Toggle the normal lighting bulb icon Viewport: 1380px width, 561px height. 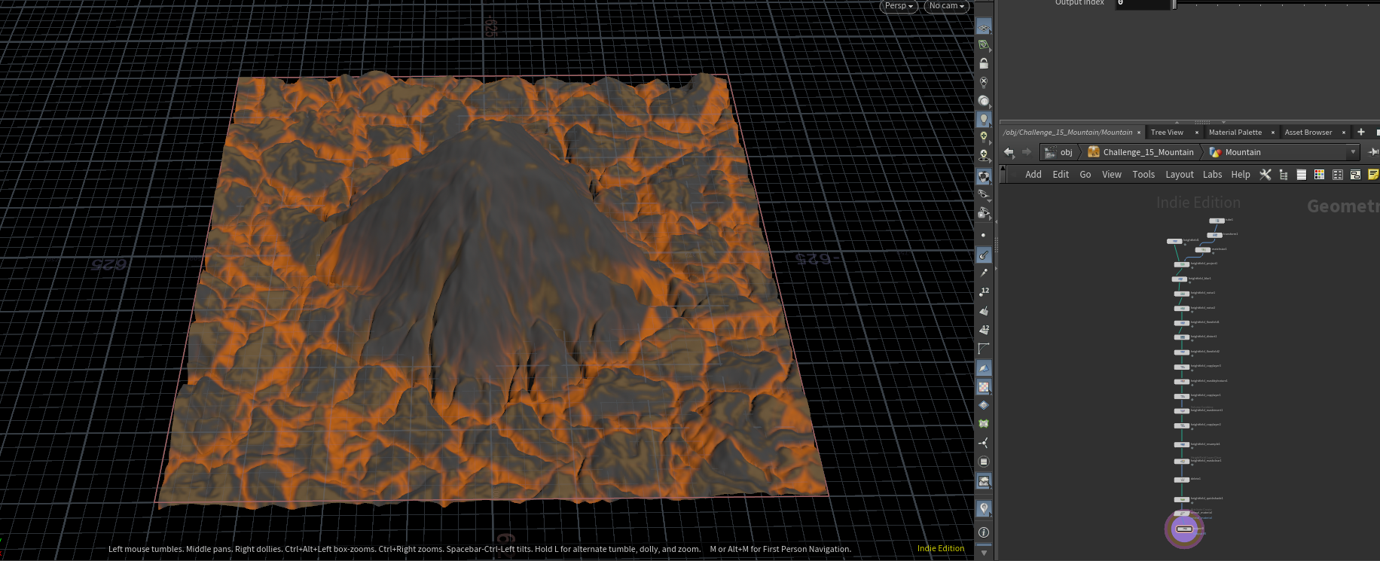984,119
